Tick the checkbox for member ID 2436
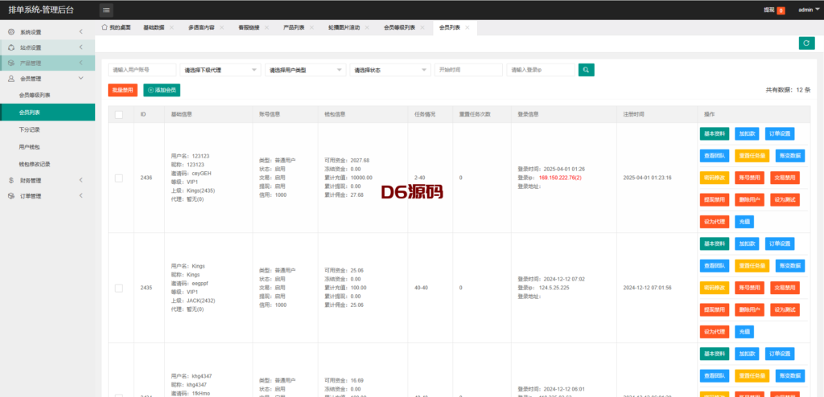The width and height of the screenshot is (824, 397). [119, 178]
